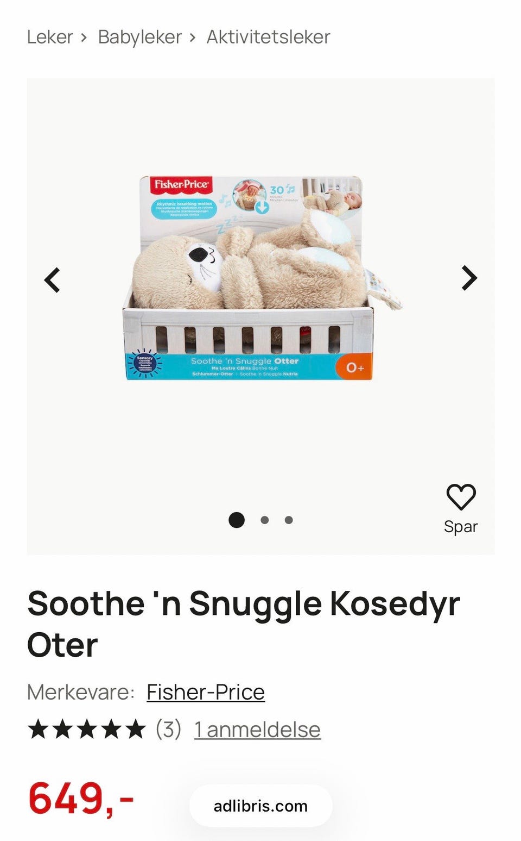Click the Soothe 'n Snuggle Kosedyr Oter title

[244, 624]
